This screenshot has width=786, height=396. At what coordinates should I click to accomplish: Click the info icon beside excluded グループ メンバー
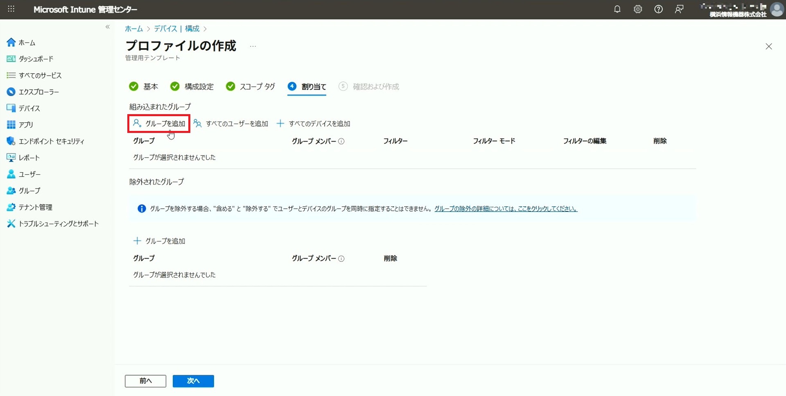(341, 259)
